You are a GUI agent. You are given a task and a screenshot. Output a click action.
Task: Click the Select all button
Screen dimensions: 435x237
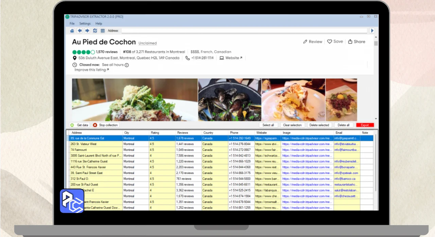click(268, 125)
